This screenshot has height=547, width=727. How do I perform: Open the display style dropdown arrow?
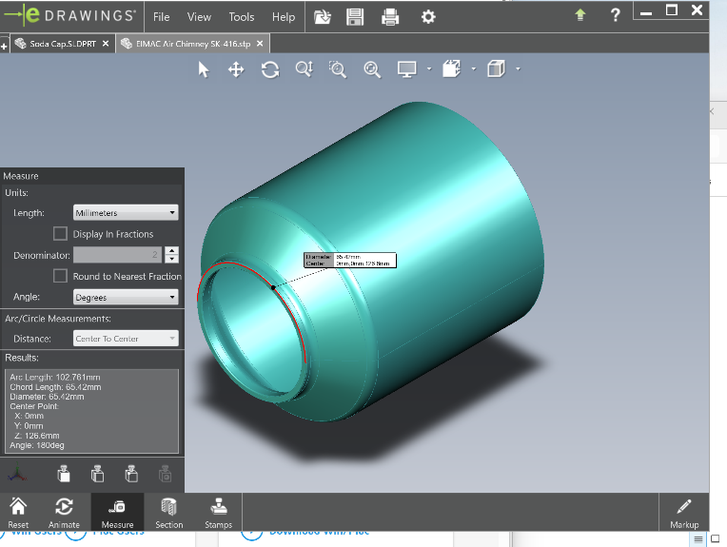518,69
